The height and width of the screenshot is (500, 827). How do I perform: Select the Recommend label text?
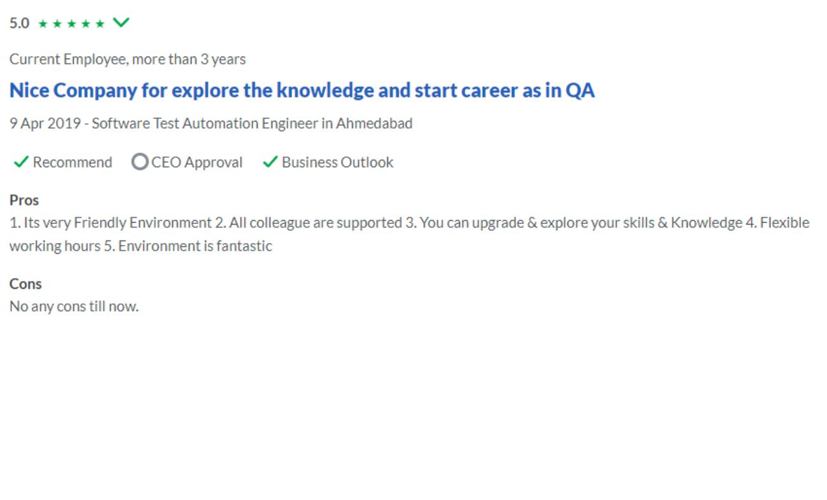pyautogui.click(x=73, y=162)
